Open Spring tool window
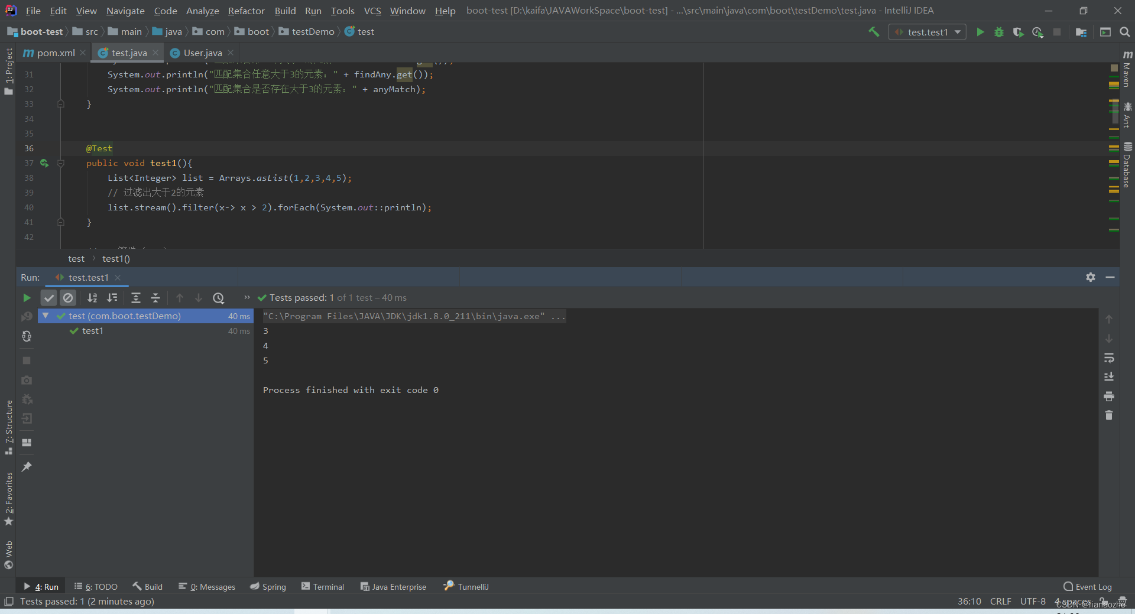The width and height of the screenshot is (1135, 614). (x=268, y=587)
